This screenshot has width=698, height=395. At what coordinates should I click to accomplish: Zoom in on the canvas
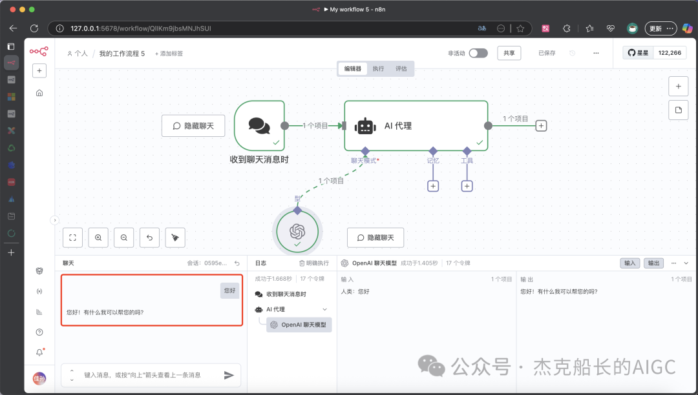(98, 238)
